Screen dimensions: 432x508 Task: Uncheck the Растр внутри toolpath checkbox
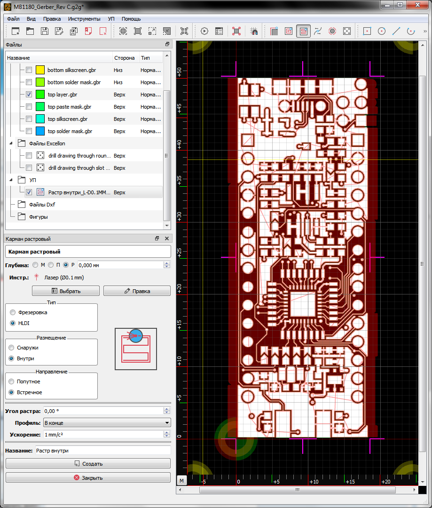coord(29,192)
